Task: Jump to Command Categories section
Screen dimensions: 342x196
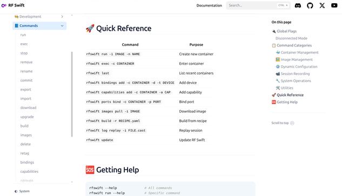Action: pyautogui.click(x=292, y=45)
